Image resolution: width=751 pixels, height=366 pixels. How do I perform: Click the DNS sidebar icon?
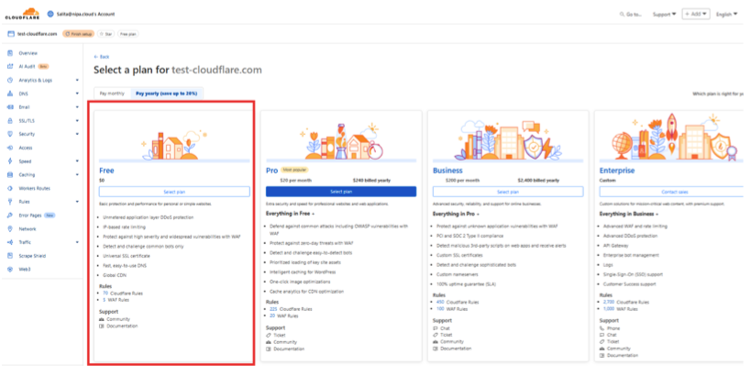click(x=9, y=94)
